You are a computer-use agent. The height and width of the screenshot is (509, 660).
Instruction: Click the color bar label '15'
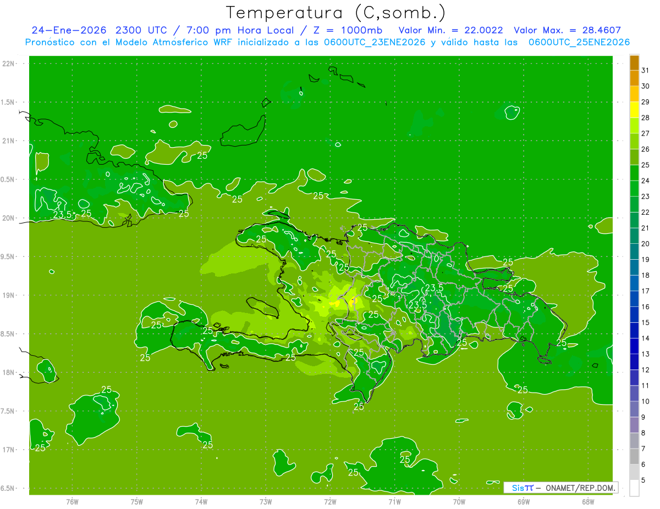tap(645, 322)
